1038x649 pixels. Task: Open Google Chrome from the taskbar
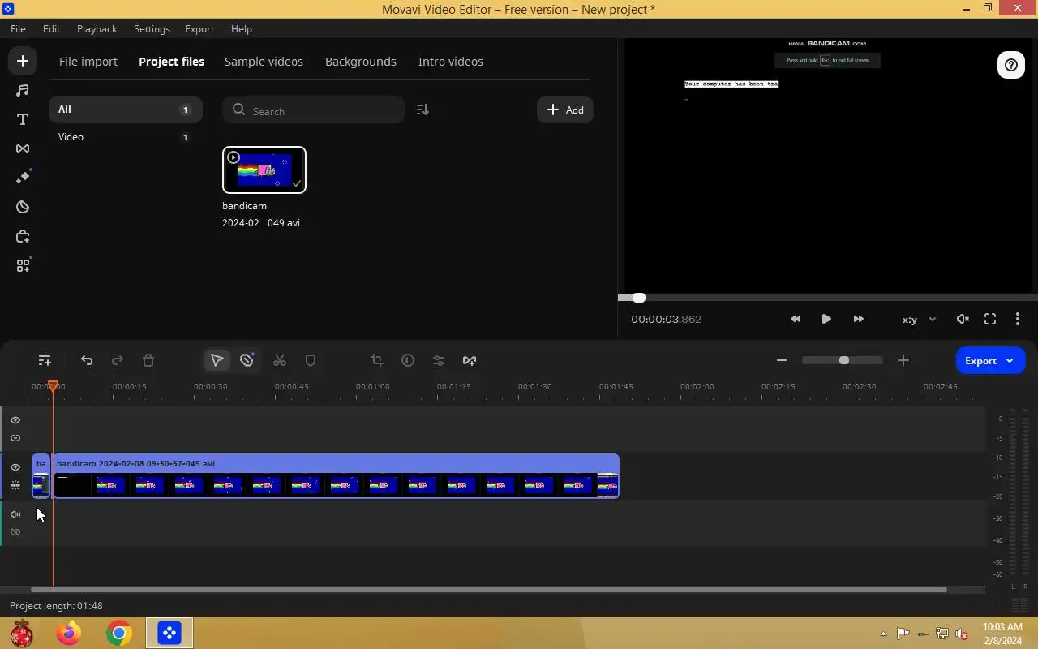(119, 633)
